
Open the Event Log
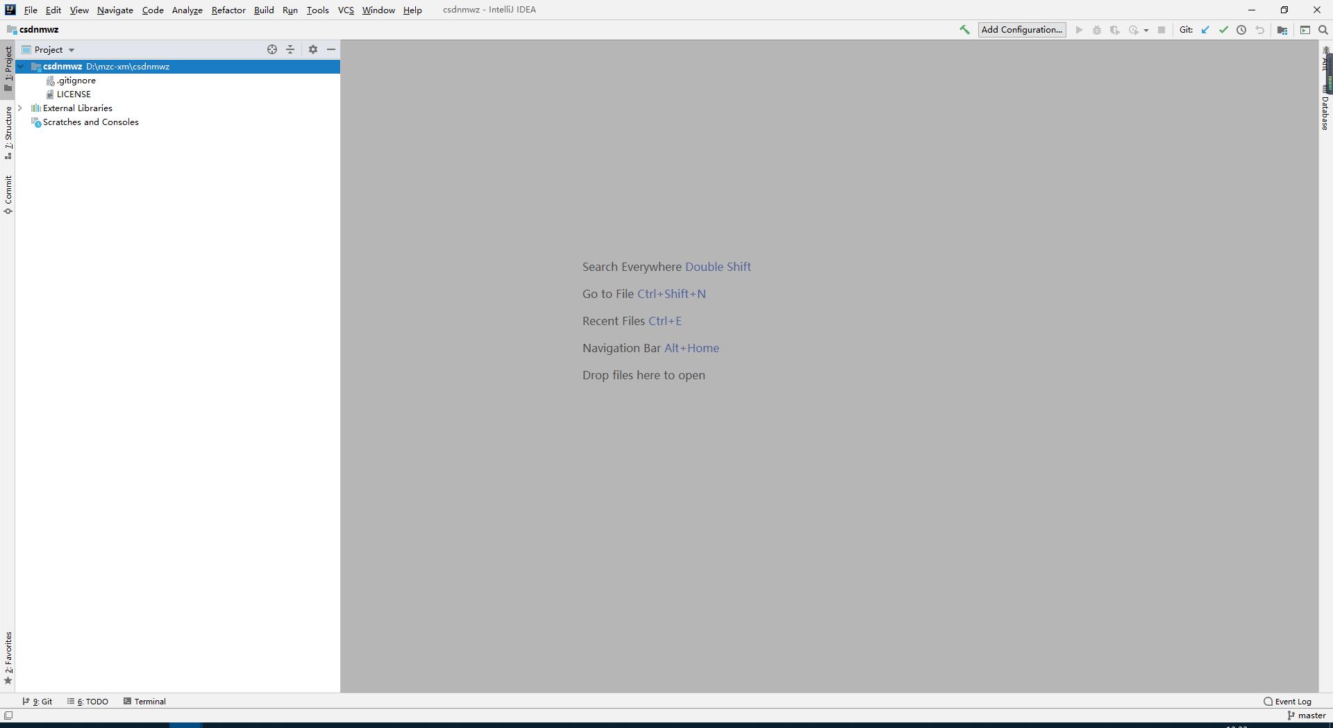pos(1288,702)
